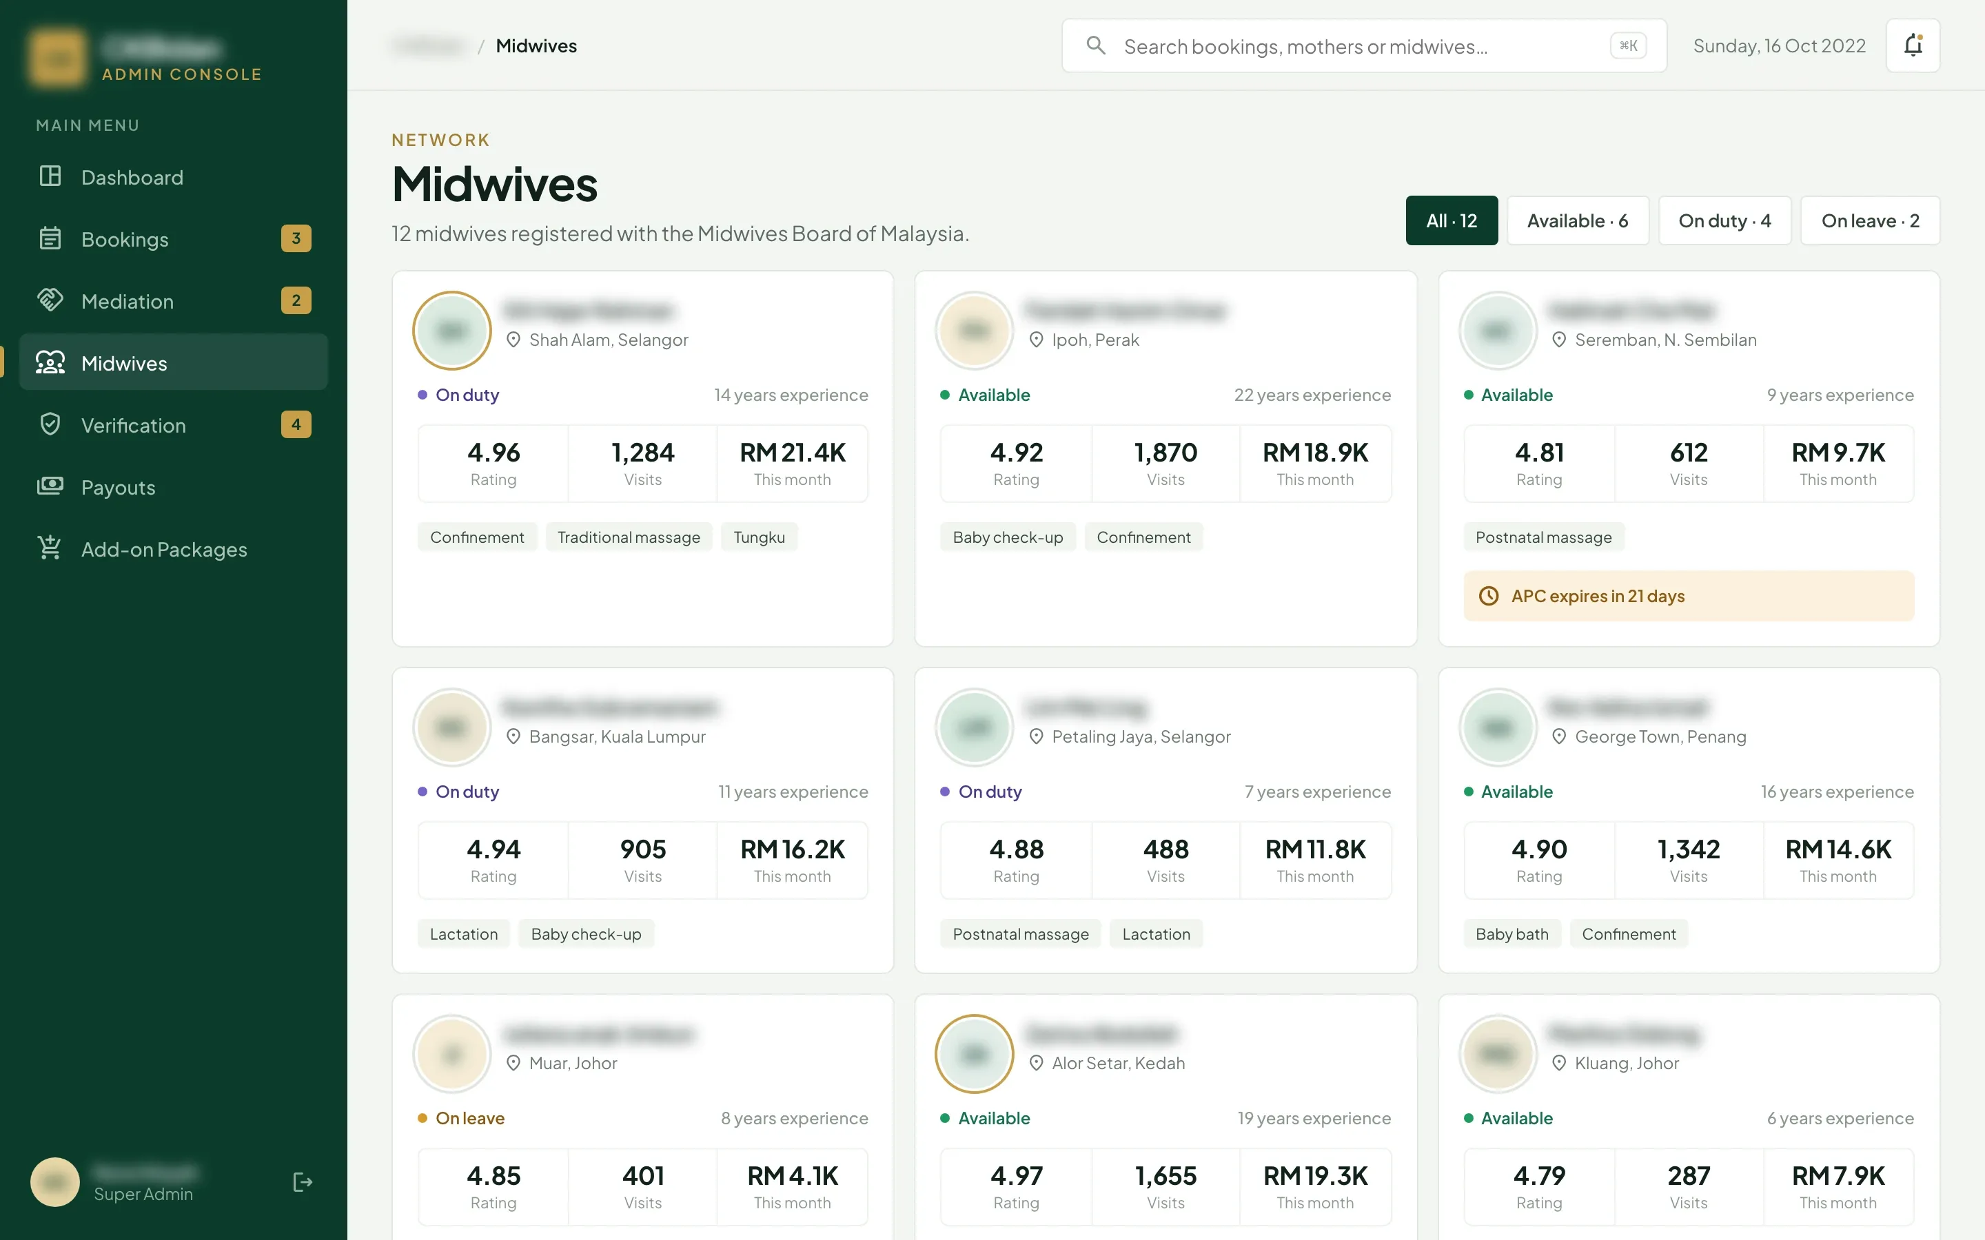Open Bangsar, Kuala Lumpur midwife avatar
This screenshot has height=1240, width=1985.
click(x=452, y=727)
